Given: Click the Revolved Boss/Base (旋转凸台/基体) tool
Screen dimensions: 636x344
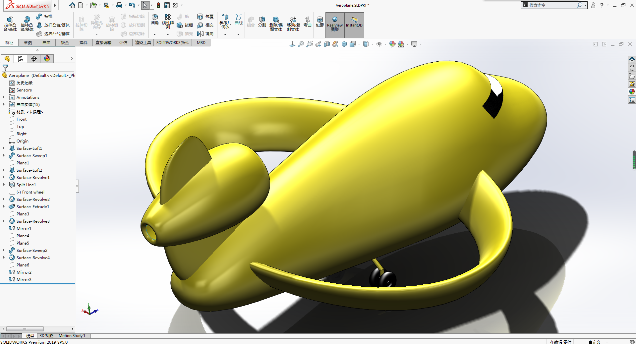Looking at the screenshot, I should pos(27,24).
